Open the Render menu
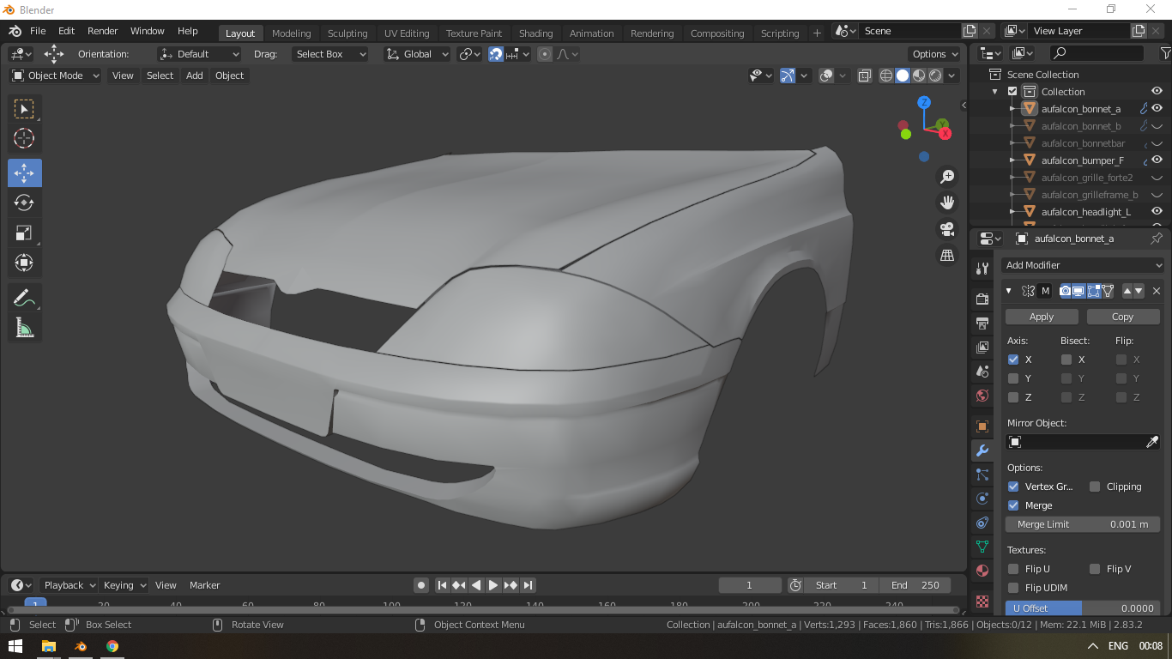This screenshot has height=659, width=1172. (x=103, y=31)
